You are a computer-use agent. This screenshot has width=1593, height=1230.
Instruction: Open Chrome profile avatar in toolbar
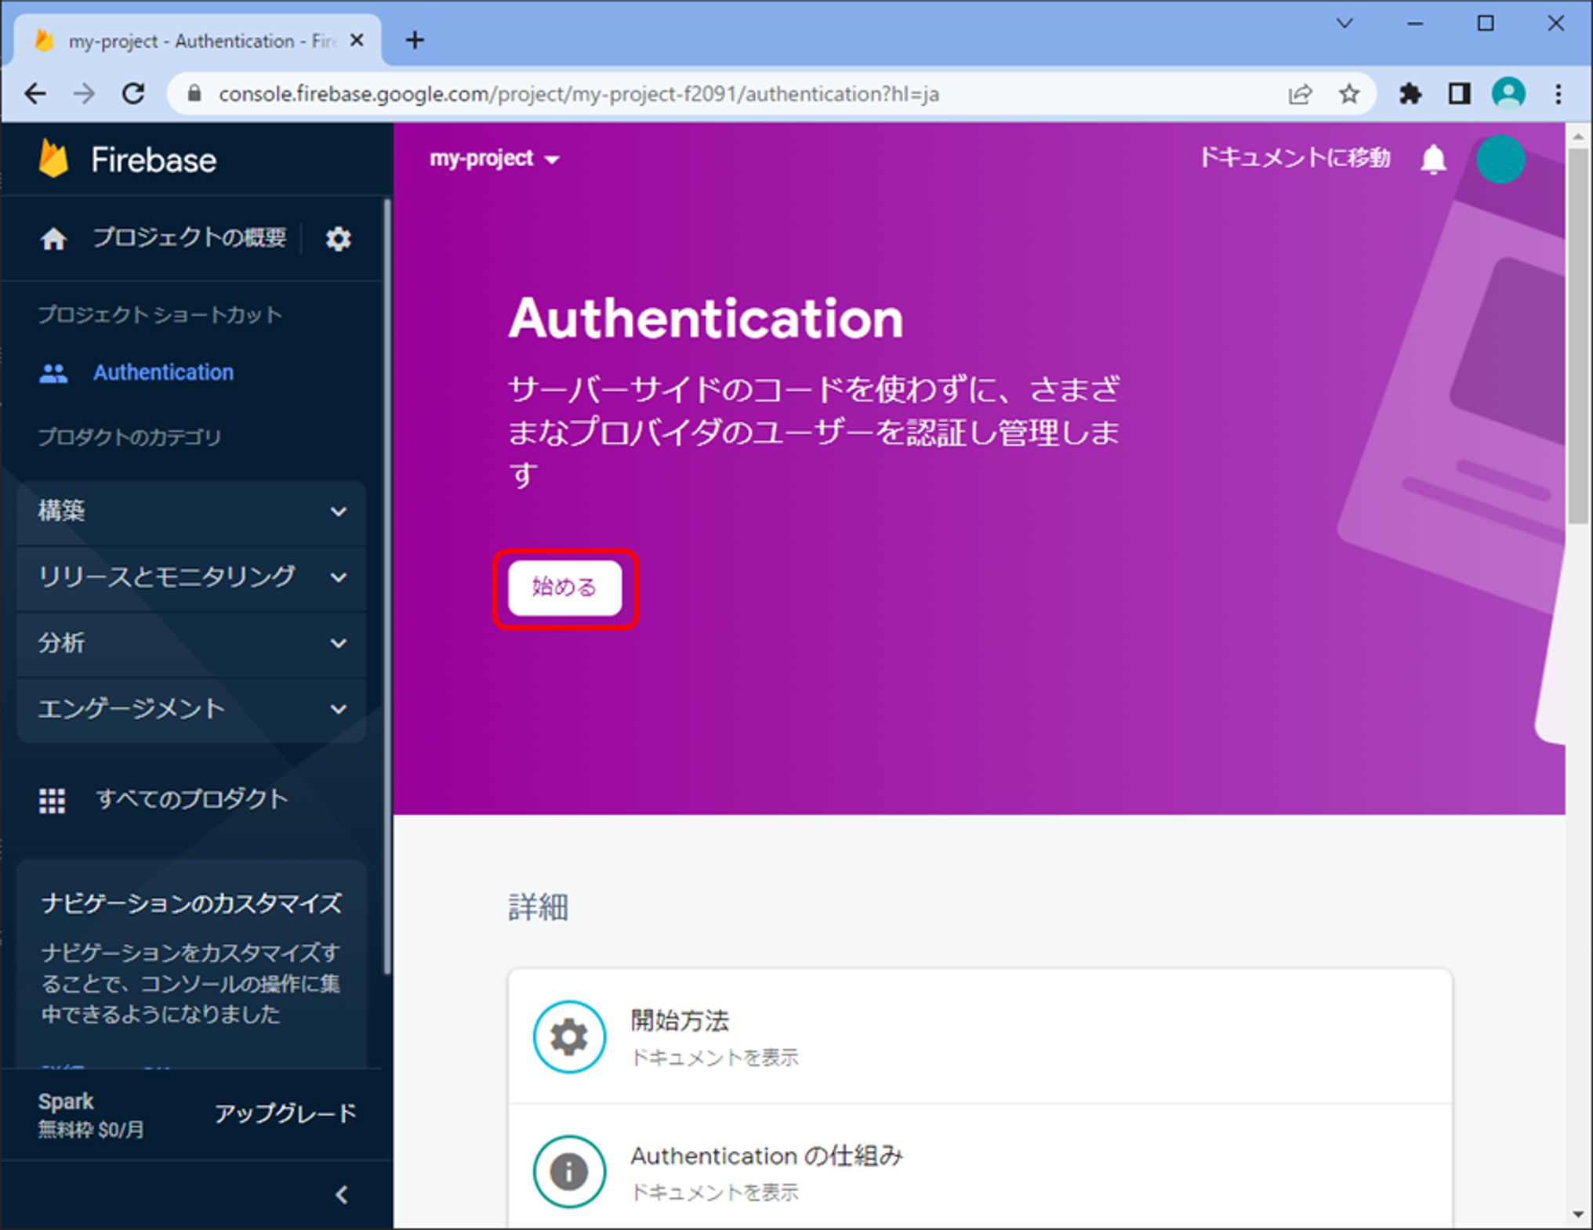coord(1508,94)
